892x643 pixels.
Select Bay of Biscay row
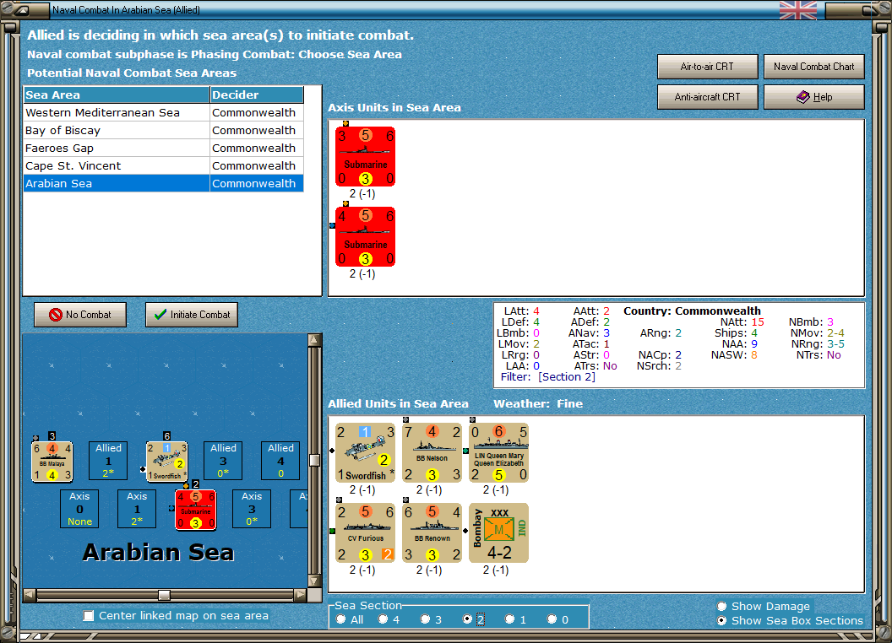(163, 130)
